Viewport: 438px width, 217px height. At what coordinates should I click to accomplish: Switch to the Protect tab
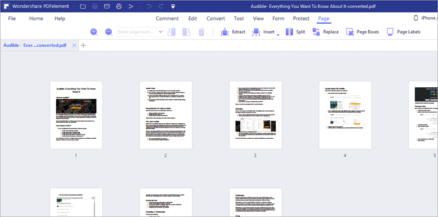point(301,18)
